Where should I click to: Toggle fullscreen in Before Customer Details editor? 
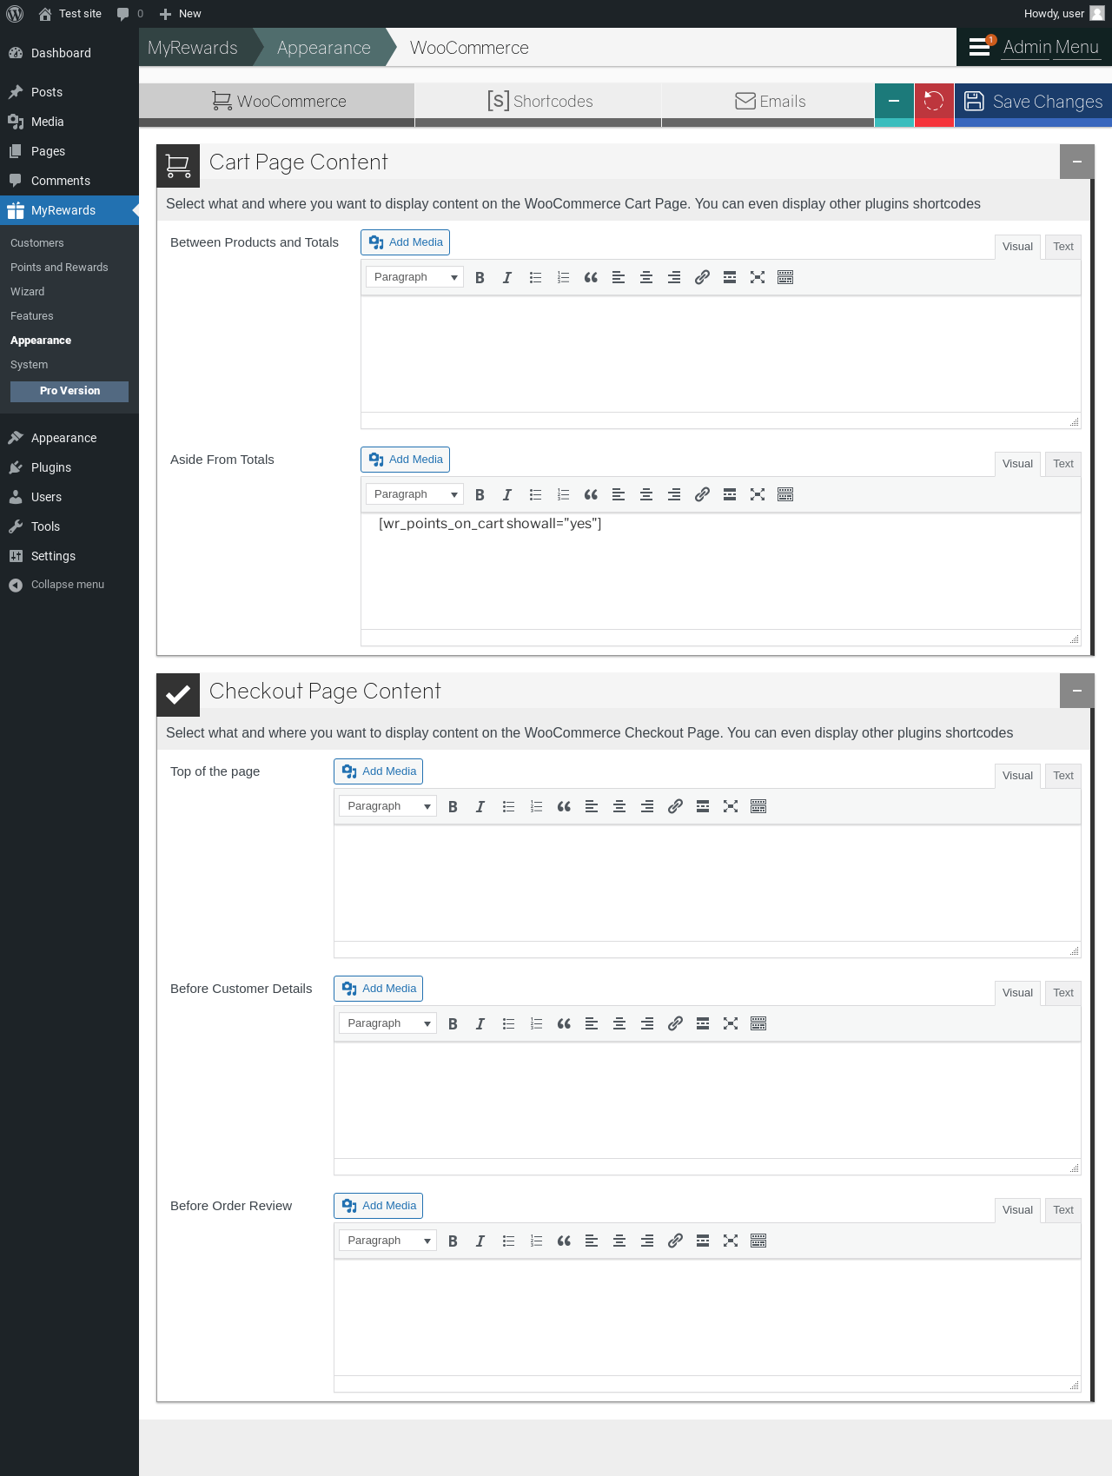tap(731, 1023)
